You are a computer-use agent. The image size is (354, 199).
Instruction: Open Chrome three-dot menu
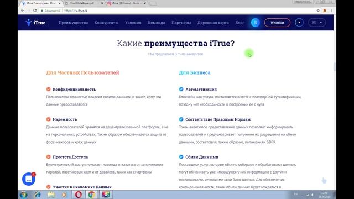pos(331,11)
